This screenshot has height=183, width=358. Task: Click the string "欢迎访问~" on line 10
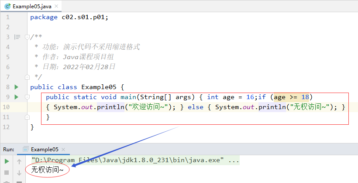148,107
